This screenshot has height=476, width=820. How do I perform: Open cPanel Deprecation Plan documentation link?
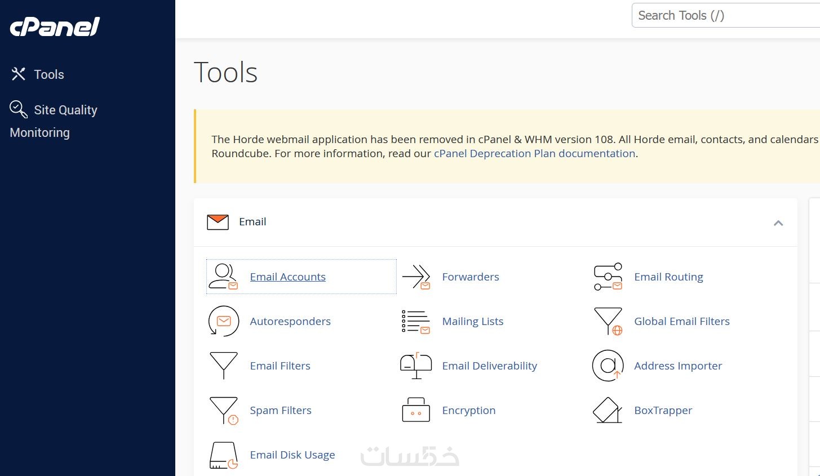coord(534,154)
